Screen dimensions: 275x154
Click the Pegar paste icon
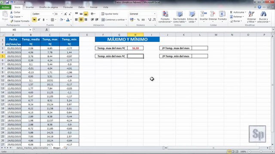coord(5,14)
